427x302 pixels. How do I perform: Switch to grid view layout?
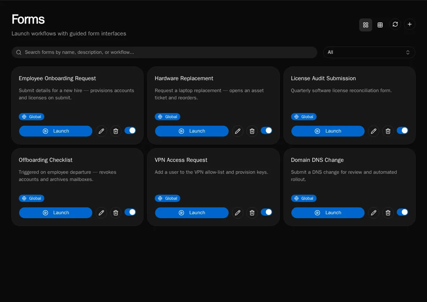click(365, 25)
